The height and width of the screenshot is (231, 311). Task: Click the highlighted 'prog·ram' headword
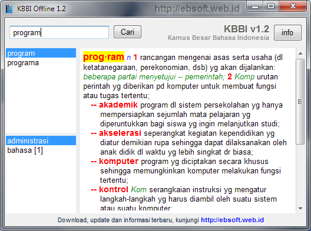coord(104,57)
